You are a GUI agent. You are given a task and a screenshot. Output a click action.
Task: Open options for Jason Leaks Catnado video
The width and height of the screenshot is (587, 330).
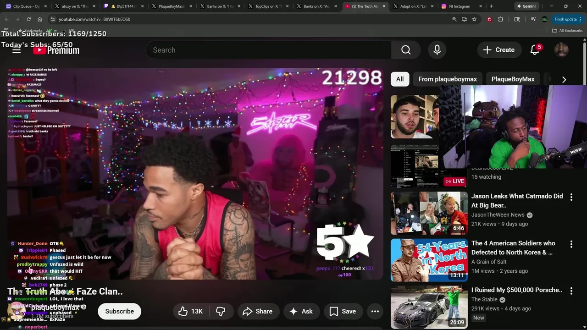pyautogui.click(x=571, y=197)
